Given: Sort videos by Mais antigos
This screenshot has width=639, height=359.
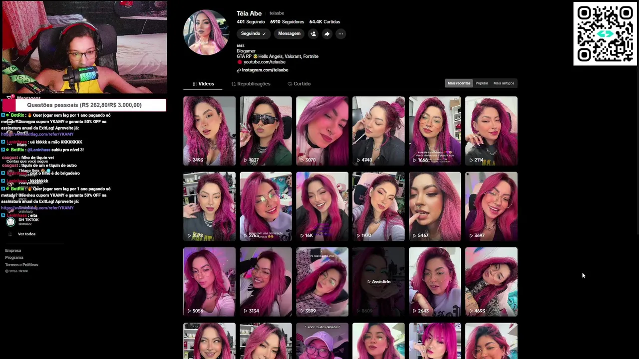Looking at the screenshot, I should [504, 83].
